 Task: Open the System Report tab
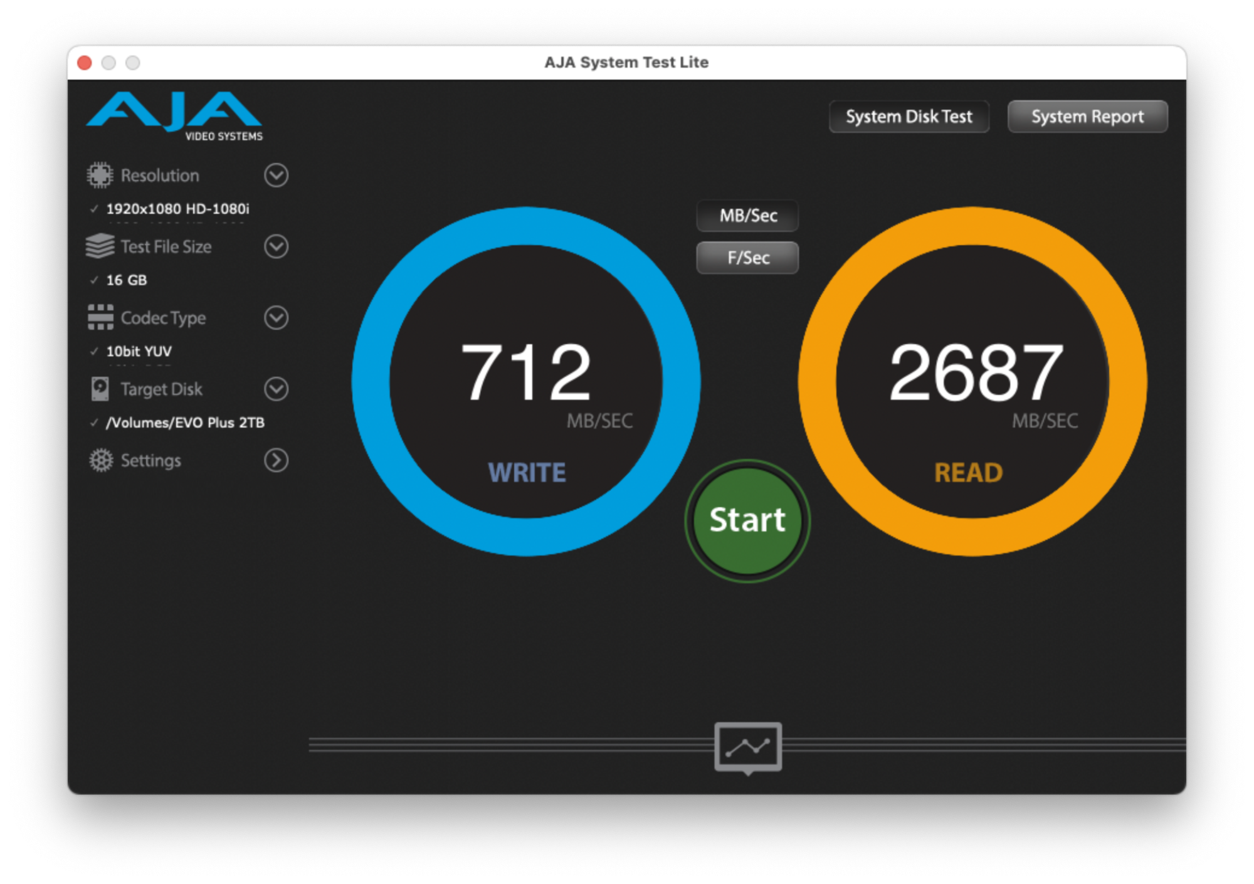click(x=1087, y=117)
